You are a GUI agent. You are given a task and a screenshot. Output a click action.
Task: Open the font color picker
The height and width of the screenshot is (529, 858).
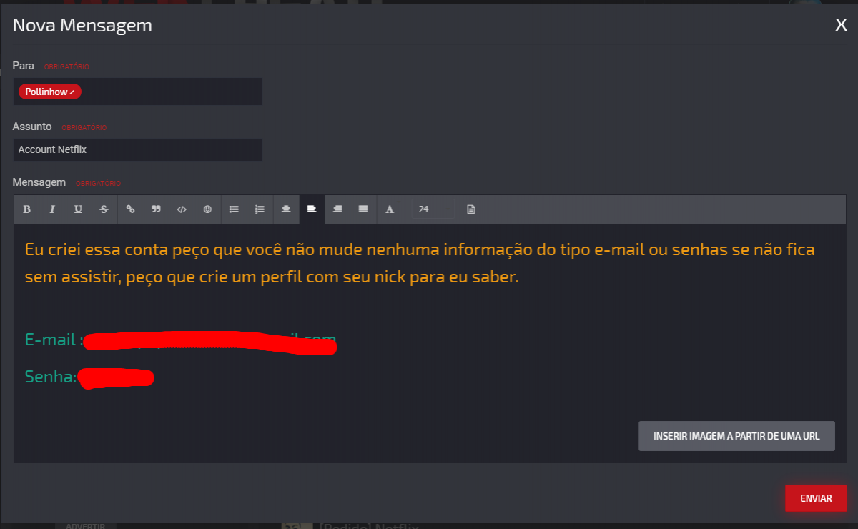[390, 209]
